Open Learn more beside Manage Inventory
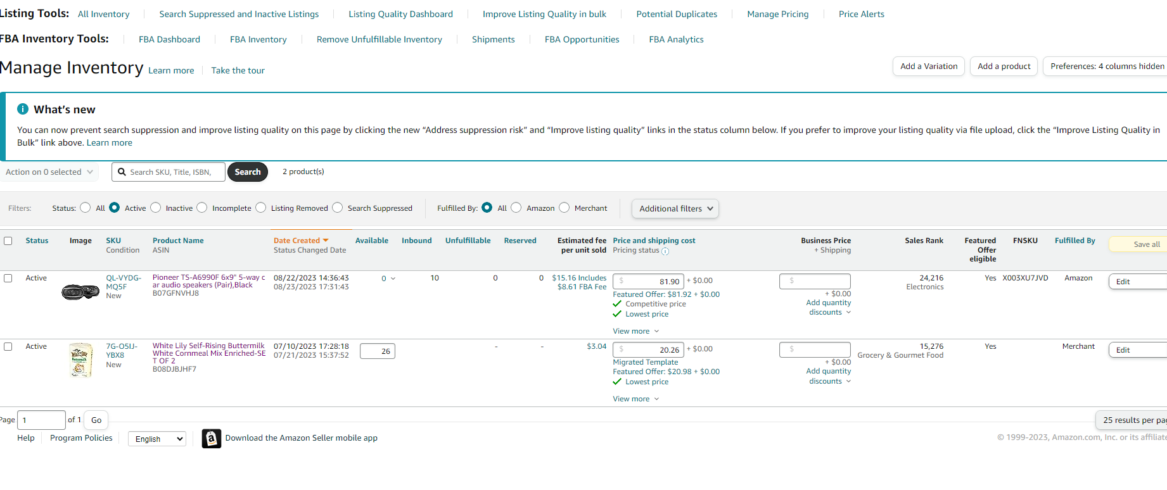 (171, 70)
